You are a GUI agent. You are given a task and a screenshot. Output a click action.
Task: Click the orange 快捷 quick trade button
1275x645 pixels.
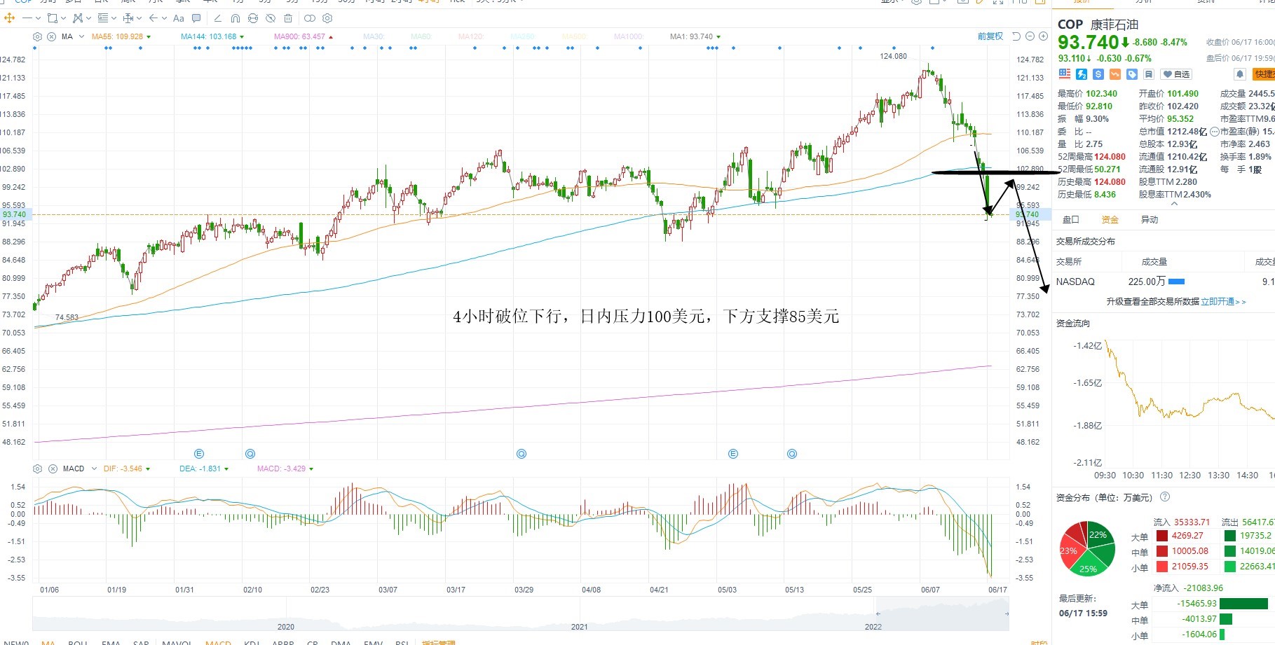(1264, 74)
